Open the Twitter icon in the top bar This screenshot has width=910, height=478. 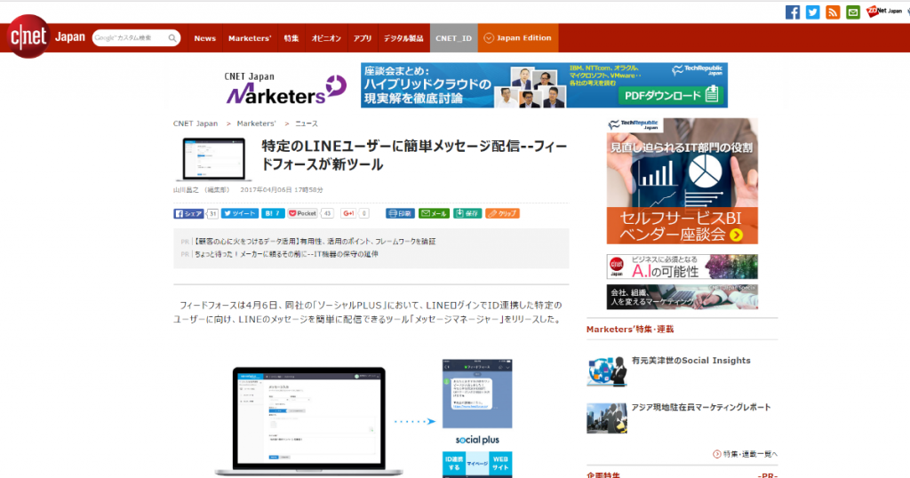pos(812,12)
